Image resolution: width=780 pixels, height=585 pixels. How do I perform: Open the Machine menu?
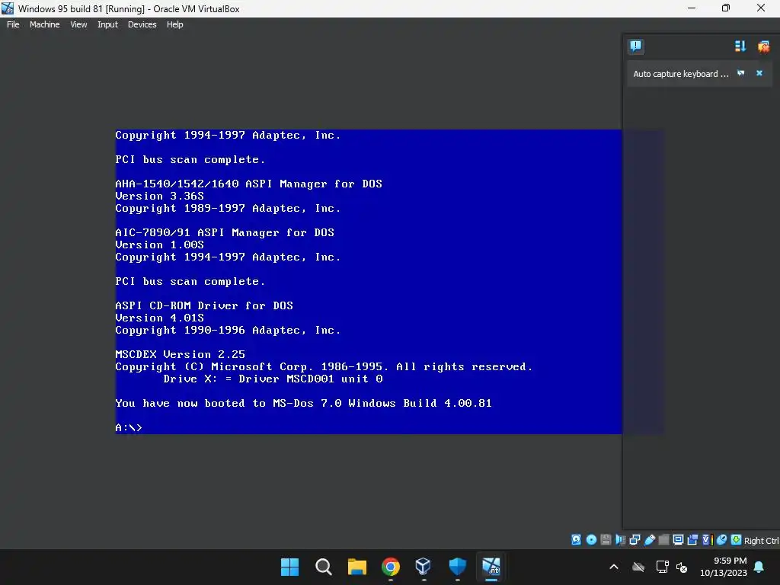[x=45, y=24]
